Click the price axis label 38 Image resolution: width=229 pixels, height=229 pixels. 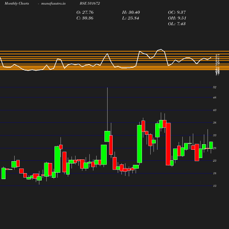pyautogui.click(x=215, y=123)
